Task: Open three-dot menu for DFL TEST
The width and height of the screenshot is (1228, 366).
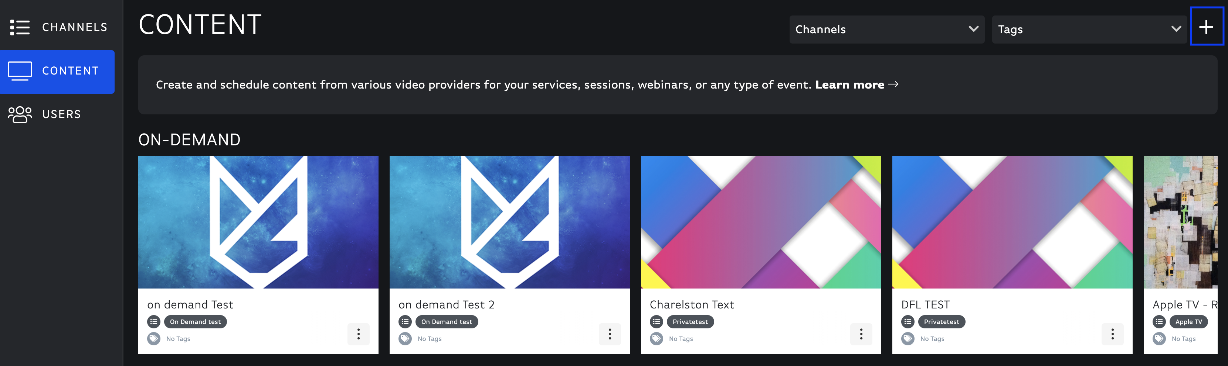Action: point(1112,334)
